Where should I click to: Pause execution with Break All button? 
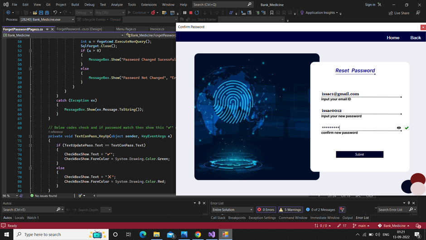coord(185,13)
